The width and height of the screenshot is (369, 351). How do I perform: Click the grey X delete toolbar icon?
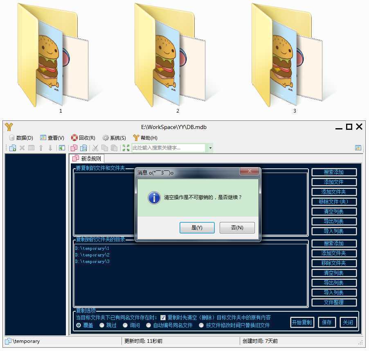(x=22, y=148)
